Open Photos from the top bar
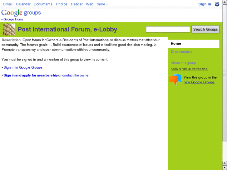This screenshot has width=227, height=170. (x=62, y=4)
